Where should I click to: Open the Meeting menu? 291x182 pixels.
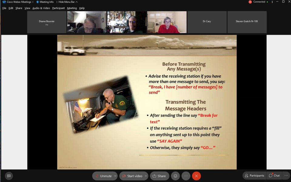(72, 8)
